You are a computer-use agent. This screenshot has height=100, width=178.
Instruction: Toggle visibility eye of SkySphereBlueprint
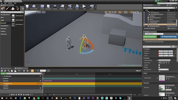(x=144, y=26)
